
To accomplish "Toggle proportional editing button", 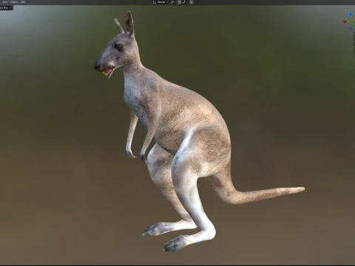I will [191, 2].
